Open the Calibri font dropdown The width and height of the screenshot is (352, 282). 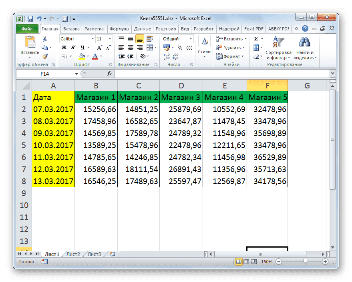[92, 39]
